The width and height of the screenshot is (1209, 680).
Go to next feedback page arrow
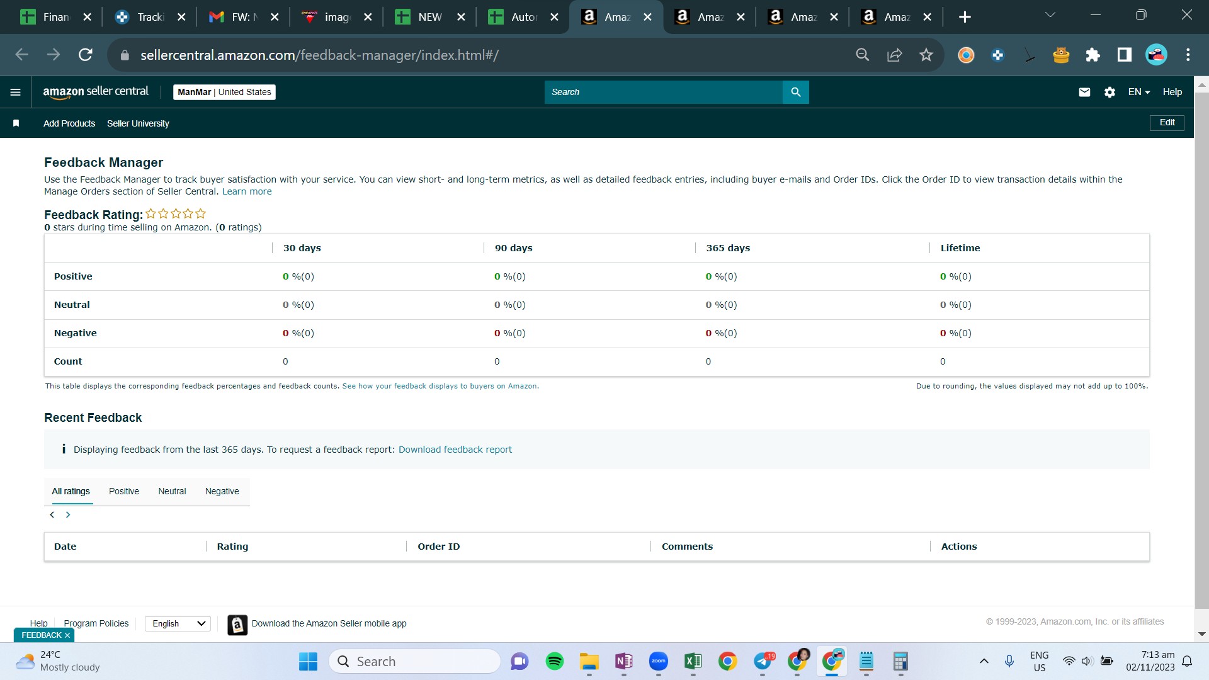[x=68, y=515]
